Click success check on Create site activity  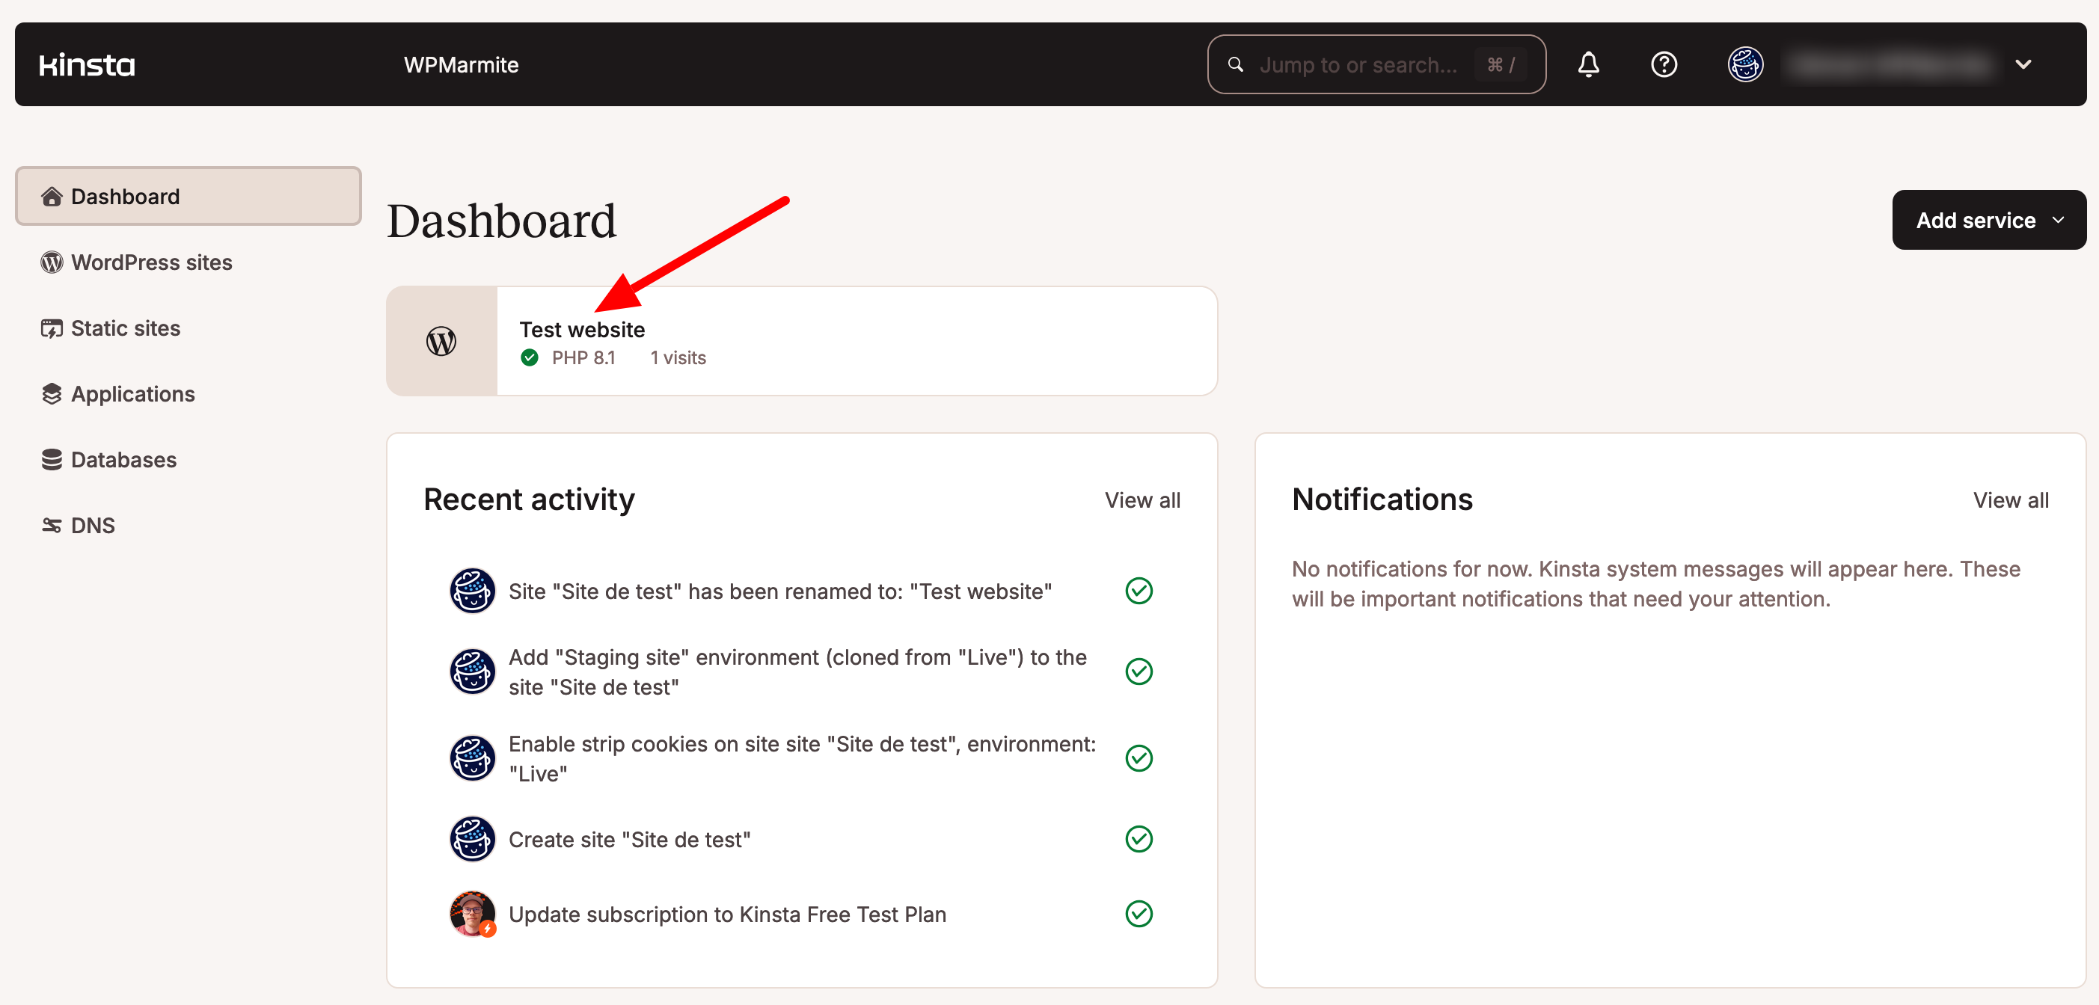1139,840
